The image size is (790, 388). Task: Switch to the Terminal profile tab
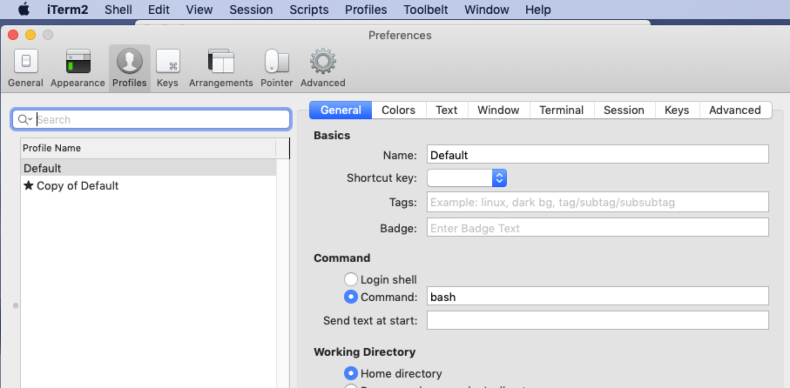click(x=562, y=110)
